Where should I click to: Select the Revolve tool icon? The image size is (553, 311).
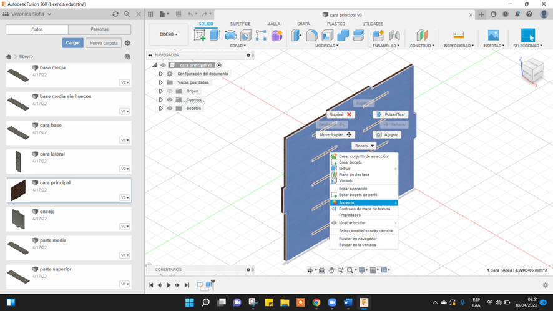[x=231, y=36]
